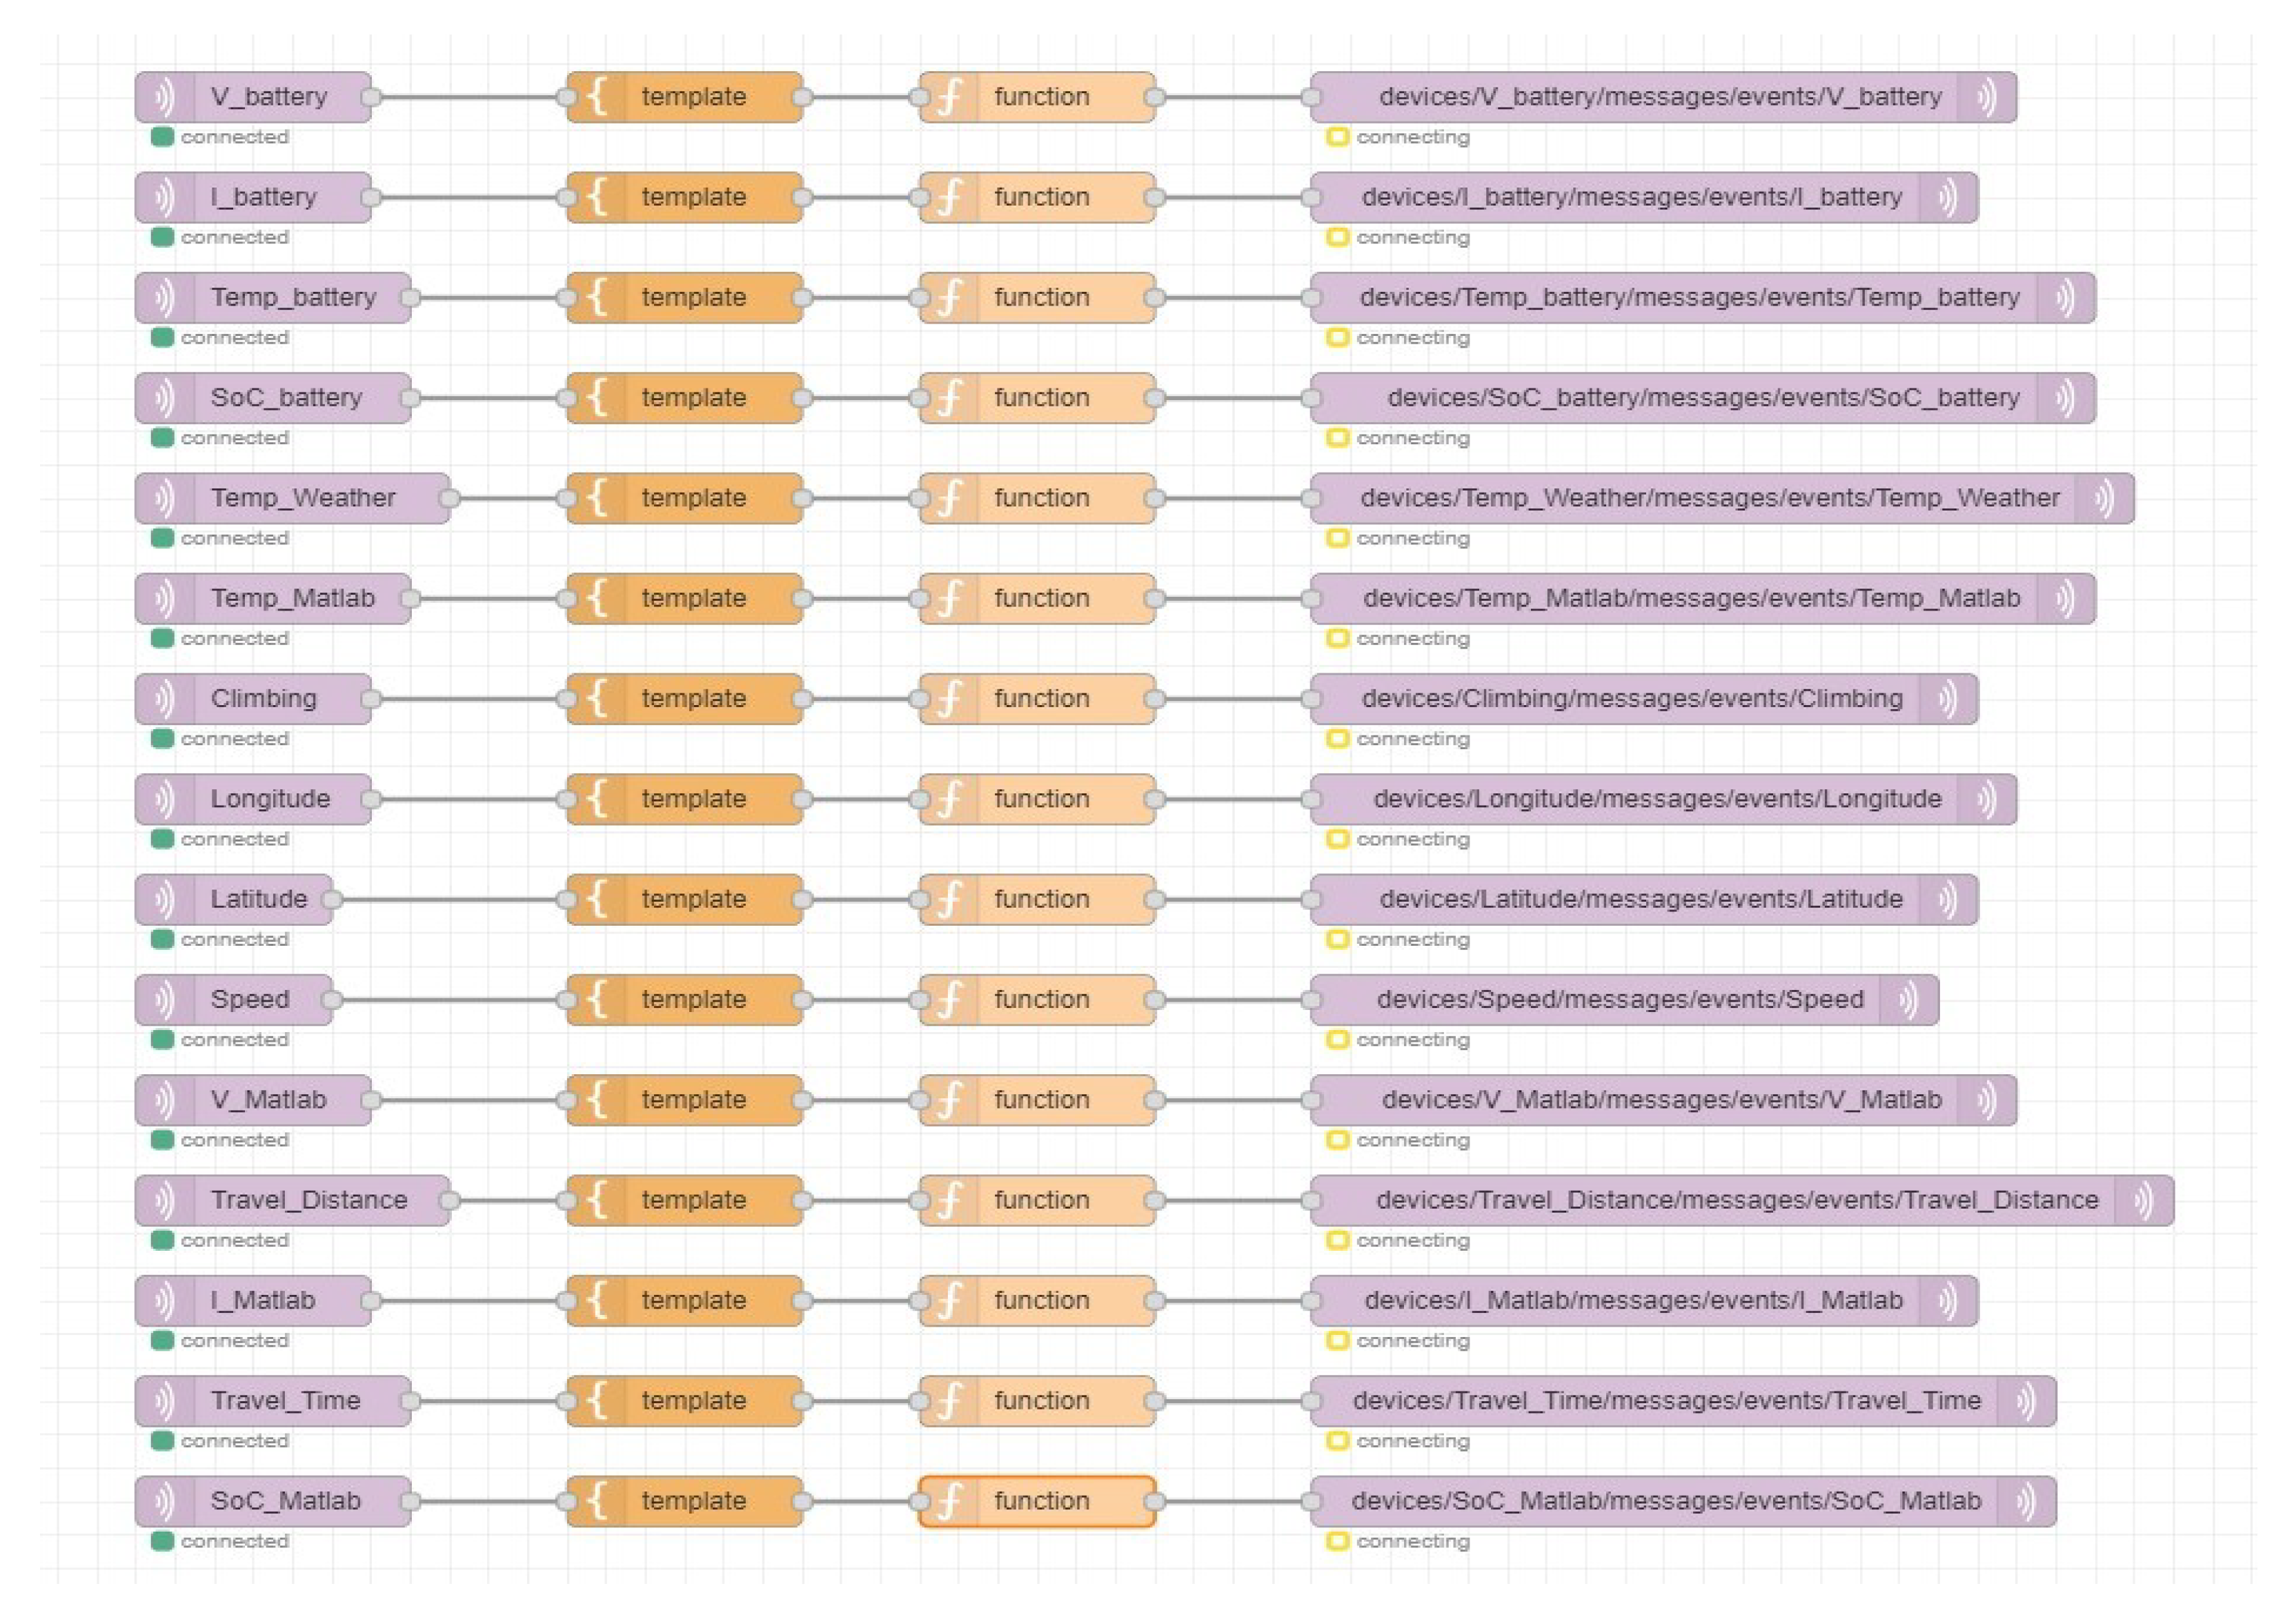Click the curly brace icon on the Climbing row template
This screenshot has height=1624, width=2294.
point(597,698)
